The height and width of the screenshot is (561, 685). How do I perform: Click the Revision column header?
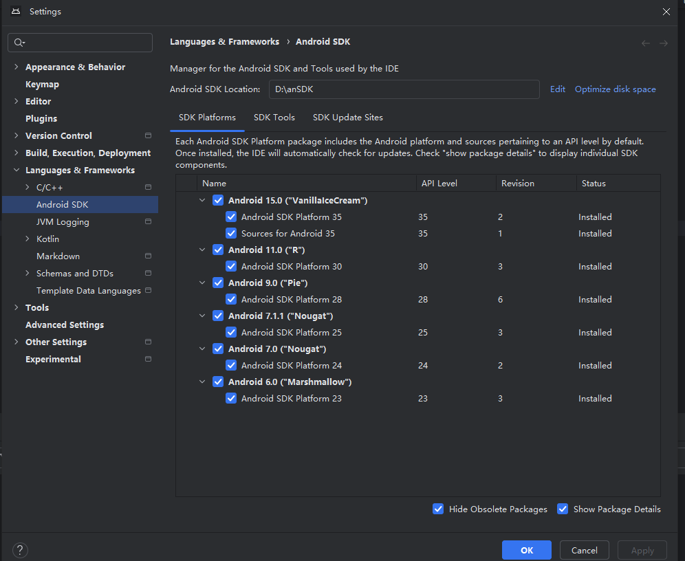(x=536, y=184)
